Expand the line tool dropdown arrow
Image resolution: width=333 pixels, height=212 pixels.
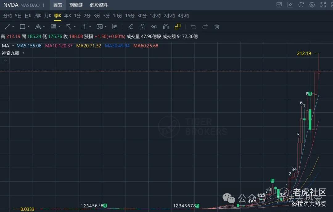point(13,27)
